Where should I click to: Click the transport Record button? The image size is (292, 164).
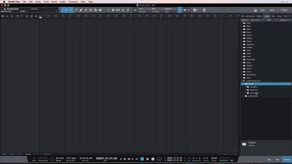point(153,159)
